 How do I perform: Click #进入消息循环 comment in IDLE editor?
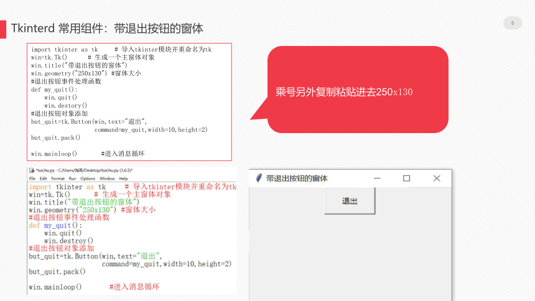[x=134, y=287]
